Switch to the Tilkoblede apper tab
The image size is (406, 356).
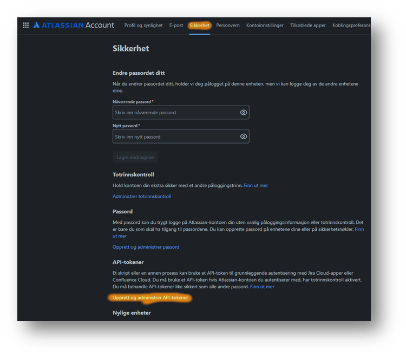(x=308, y=25)
